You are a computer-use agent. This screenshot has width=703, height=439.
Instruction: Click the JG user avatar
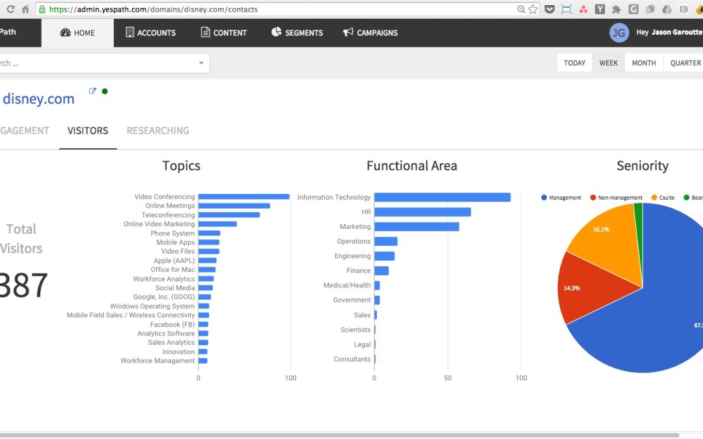619,33
